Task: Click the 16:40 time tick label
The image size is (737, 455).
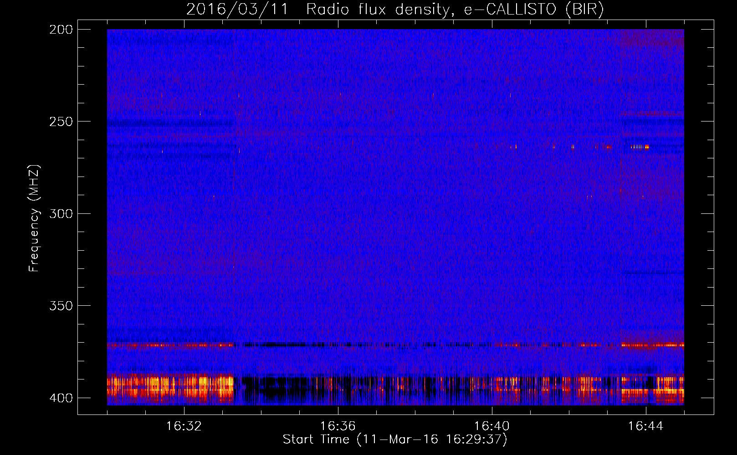Action: coord(492,426)
